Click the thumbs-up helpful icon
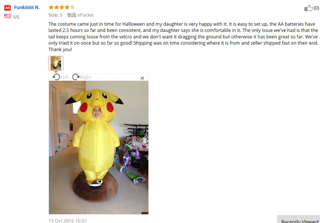Image resolution: width=320 pixels, height=223 pixels. coord(308,8)
